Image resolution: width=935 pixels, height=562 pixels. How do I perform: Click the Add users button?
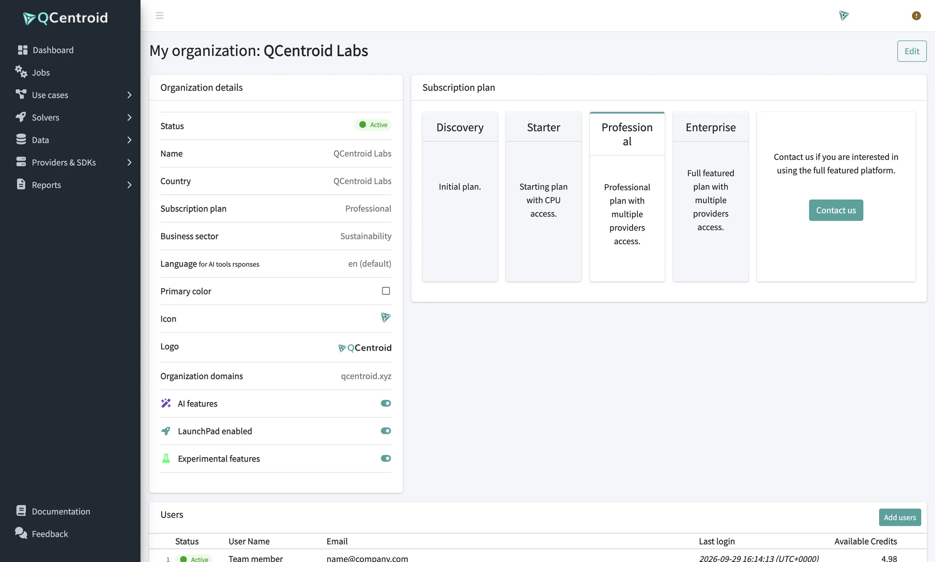pos(900,517)
